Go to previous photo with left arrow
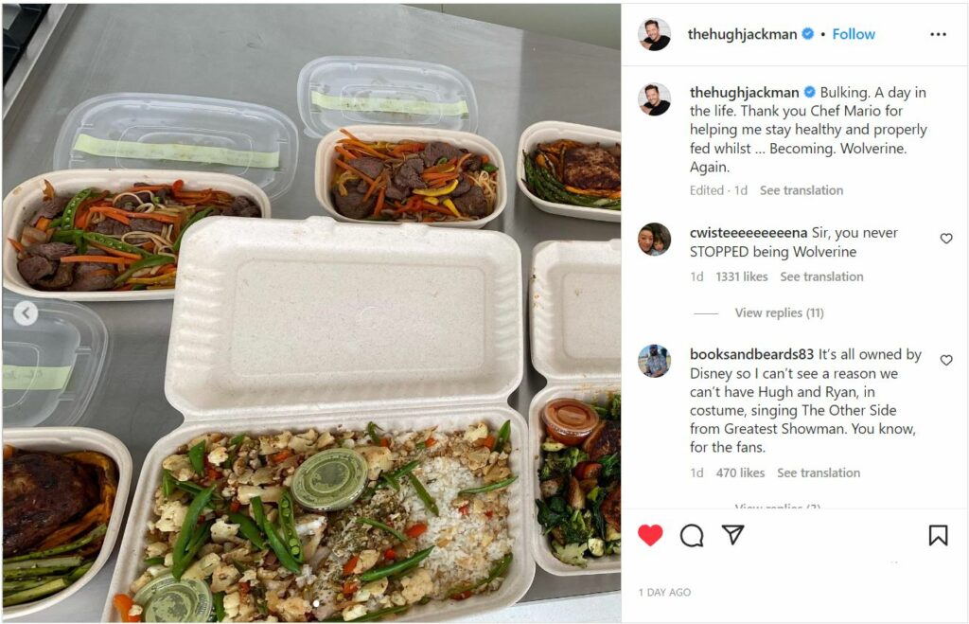 pos(26,313)
